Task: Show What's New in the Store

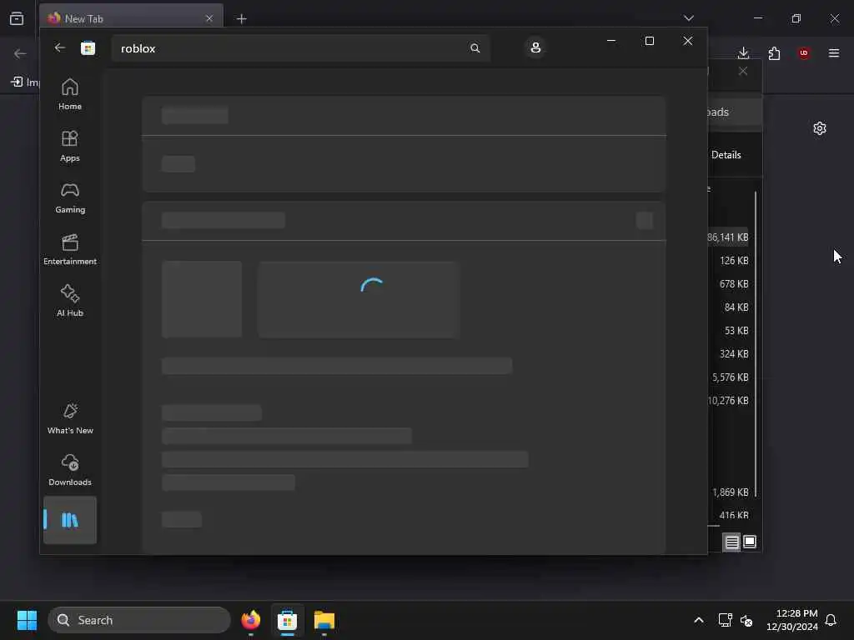Action: (70, 418)
